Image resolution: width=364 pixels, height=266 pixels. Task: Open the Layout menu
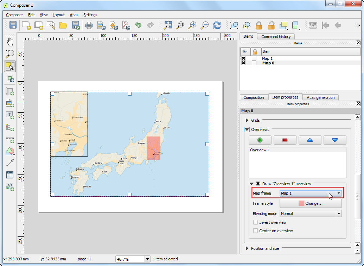tap(58, 15)
